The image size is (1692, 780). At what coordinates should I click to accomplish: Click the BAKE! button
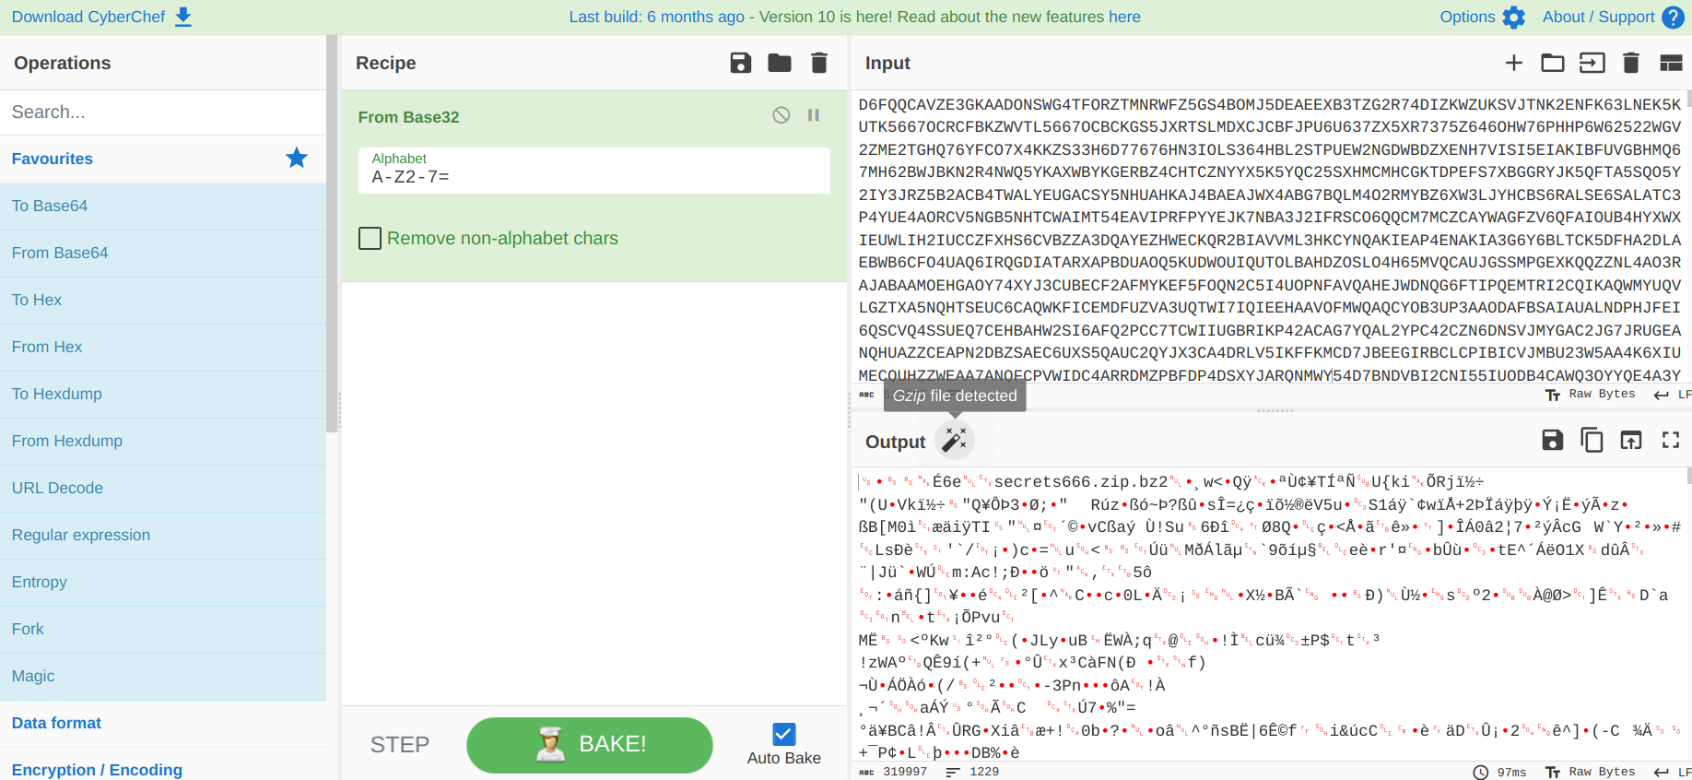[x=590, y=745]
